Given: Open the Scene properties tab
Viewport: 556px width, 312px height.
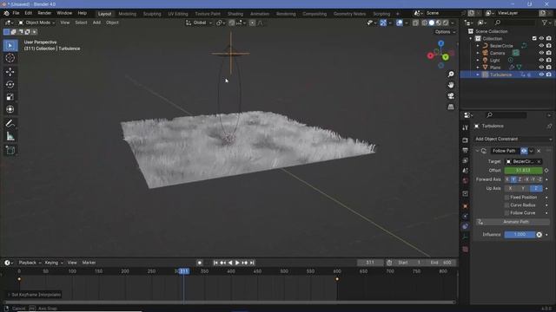Looking at the screenshot, I should coord(466,171).
